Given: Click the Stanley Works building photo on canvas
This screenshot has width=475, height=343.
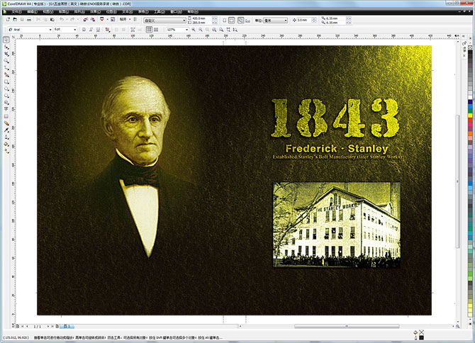Looking at the screenshot, I should (x=336, y=225).
